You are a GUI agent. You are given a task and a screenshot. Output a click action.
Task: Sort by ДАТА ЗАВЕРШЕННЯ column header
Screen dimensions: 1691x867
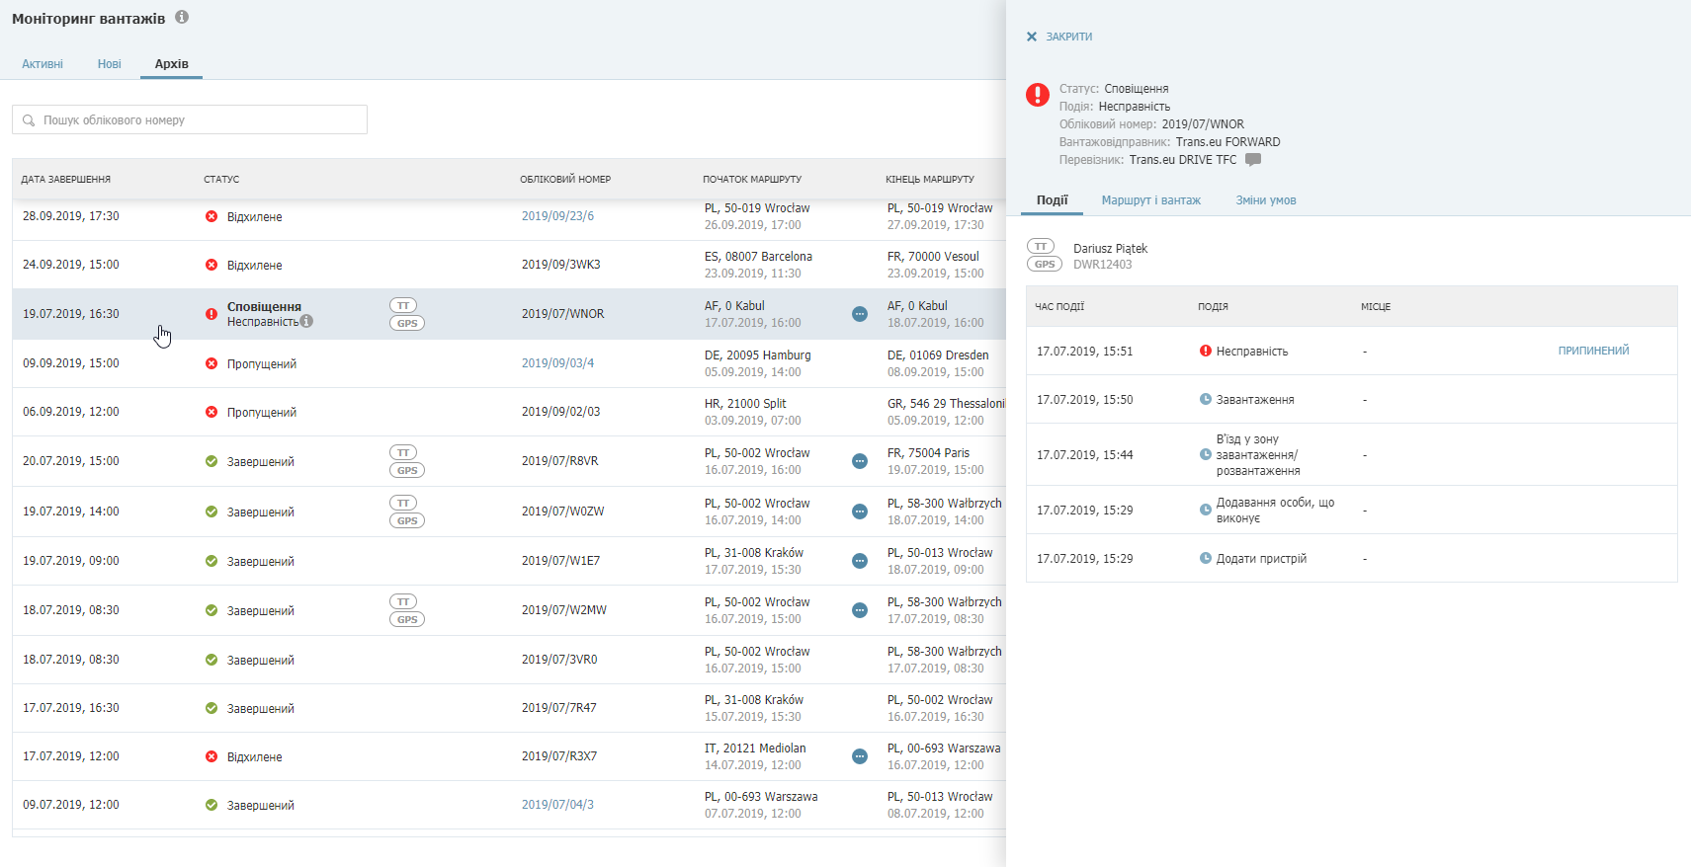pos(66,180)
